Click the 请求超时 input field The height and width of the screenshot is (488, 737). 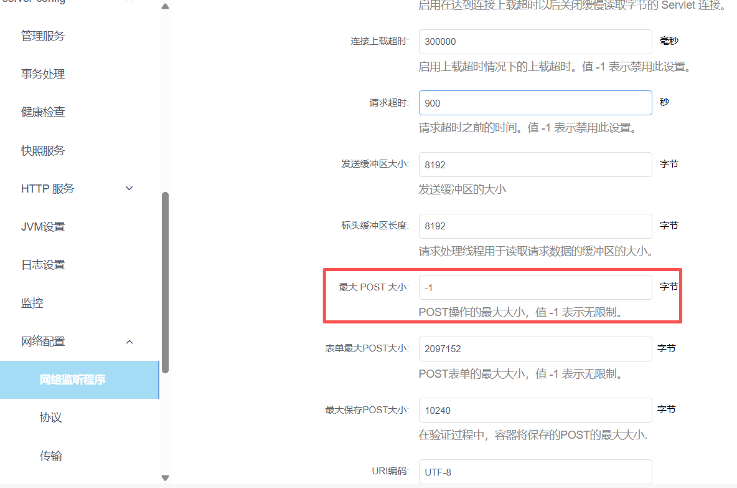[535, 103]
